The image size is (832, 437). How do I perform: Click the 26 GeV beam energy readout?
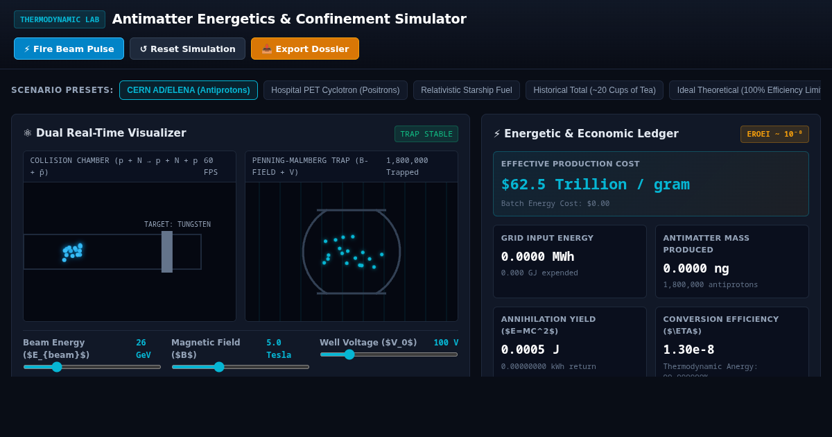144,349
